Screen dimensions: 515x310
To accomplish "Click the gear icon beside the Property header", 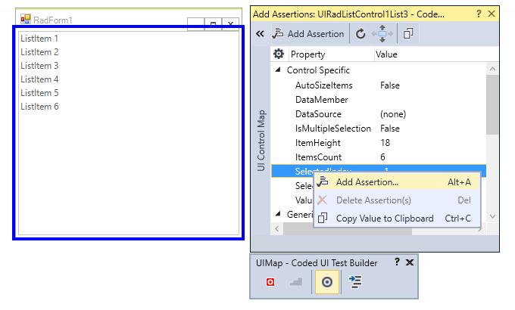I will 279,54.
